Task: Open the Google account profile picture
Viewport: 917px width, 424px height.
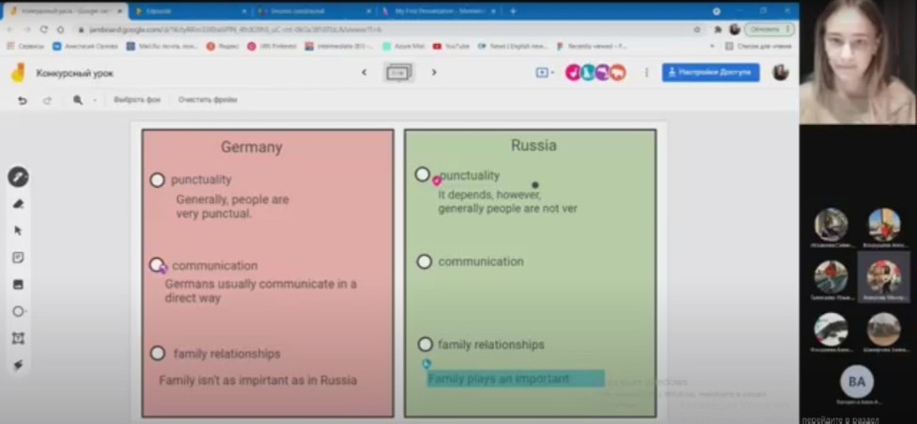Action: coord(780,73)
